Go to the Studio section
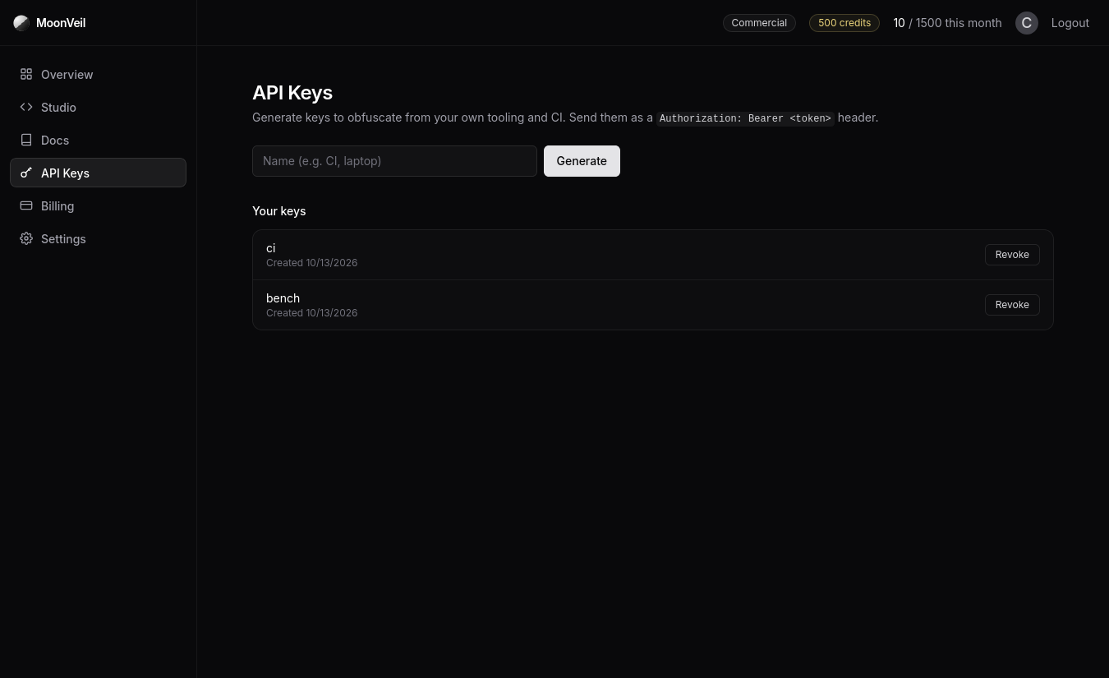The width and height of the screenshot is (1109, 678). (x=98, y=107)
